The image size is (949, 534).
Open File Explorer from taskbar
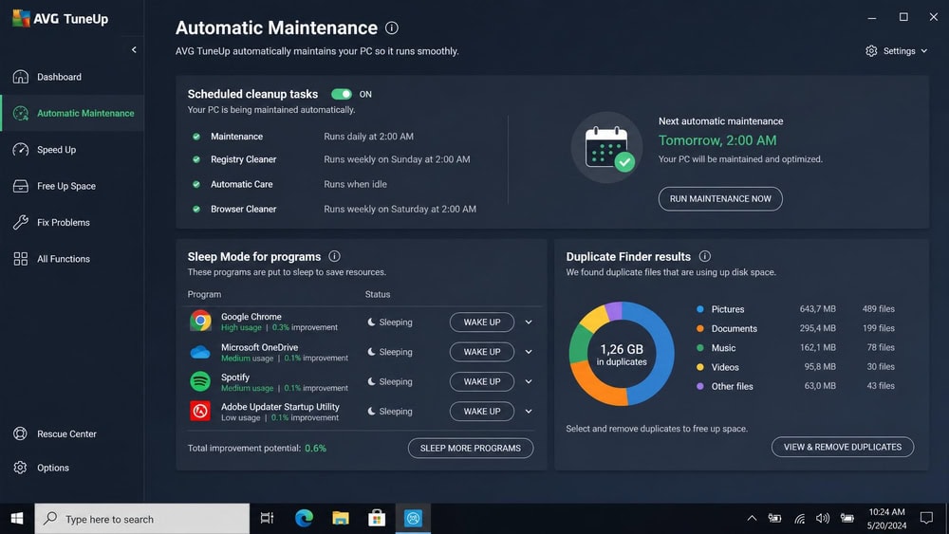tap(340, 518)
